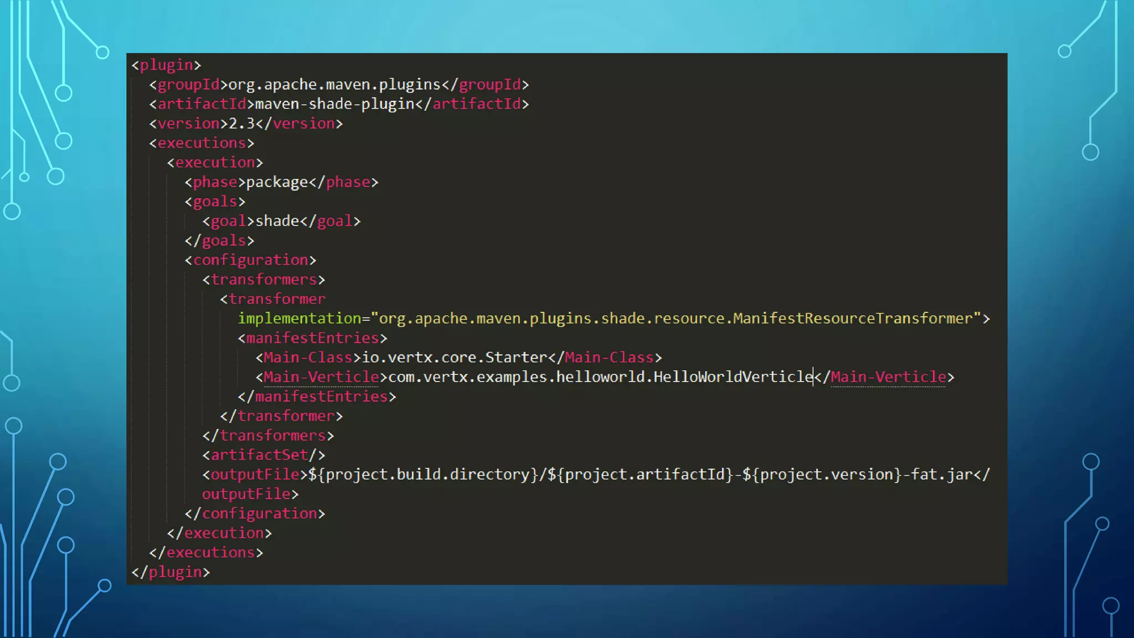Click the outputFile opening tag
1134x638 pixels.
pos(255,475)
